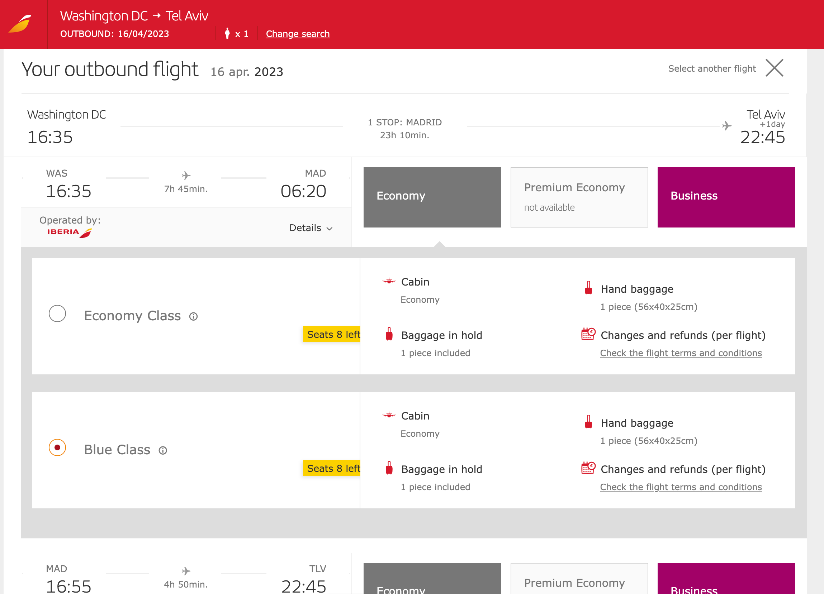
Task: Switch to the Economy cabin tab
Action: point(432,197)
